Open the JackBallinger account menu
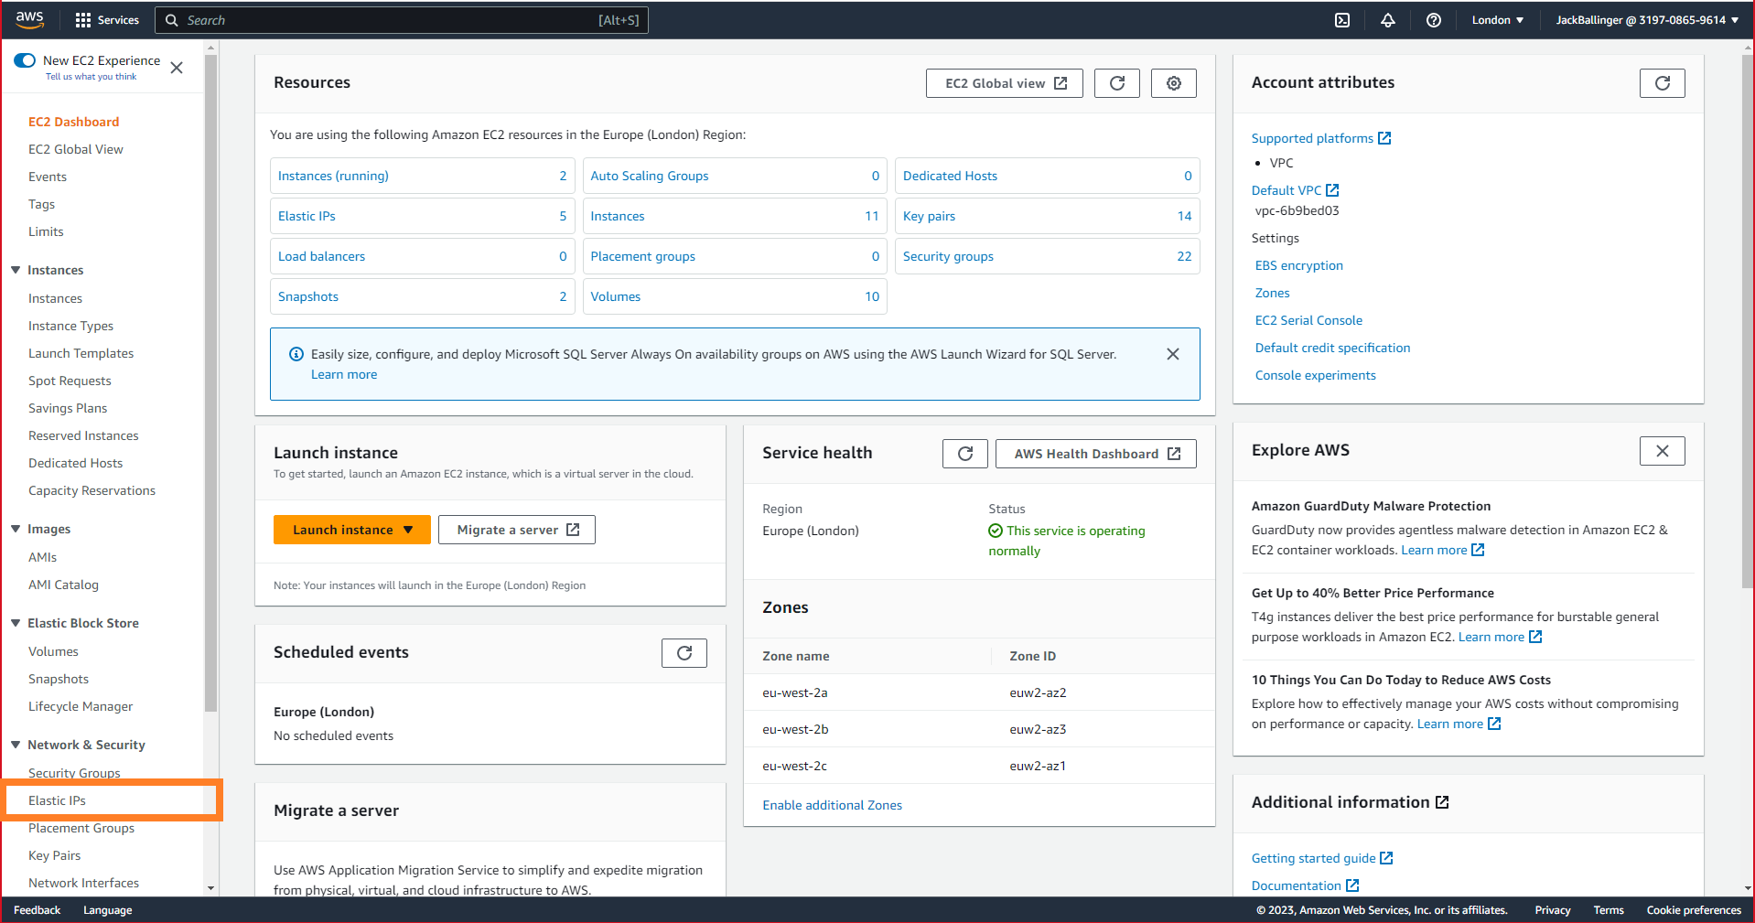Viewport: 1755px width, 923px height. (x=1647, y=20)
